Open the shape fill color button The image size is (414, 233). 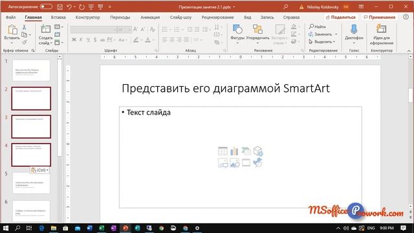click(294, 27)
